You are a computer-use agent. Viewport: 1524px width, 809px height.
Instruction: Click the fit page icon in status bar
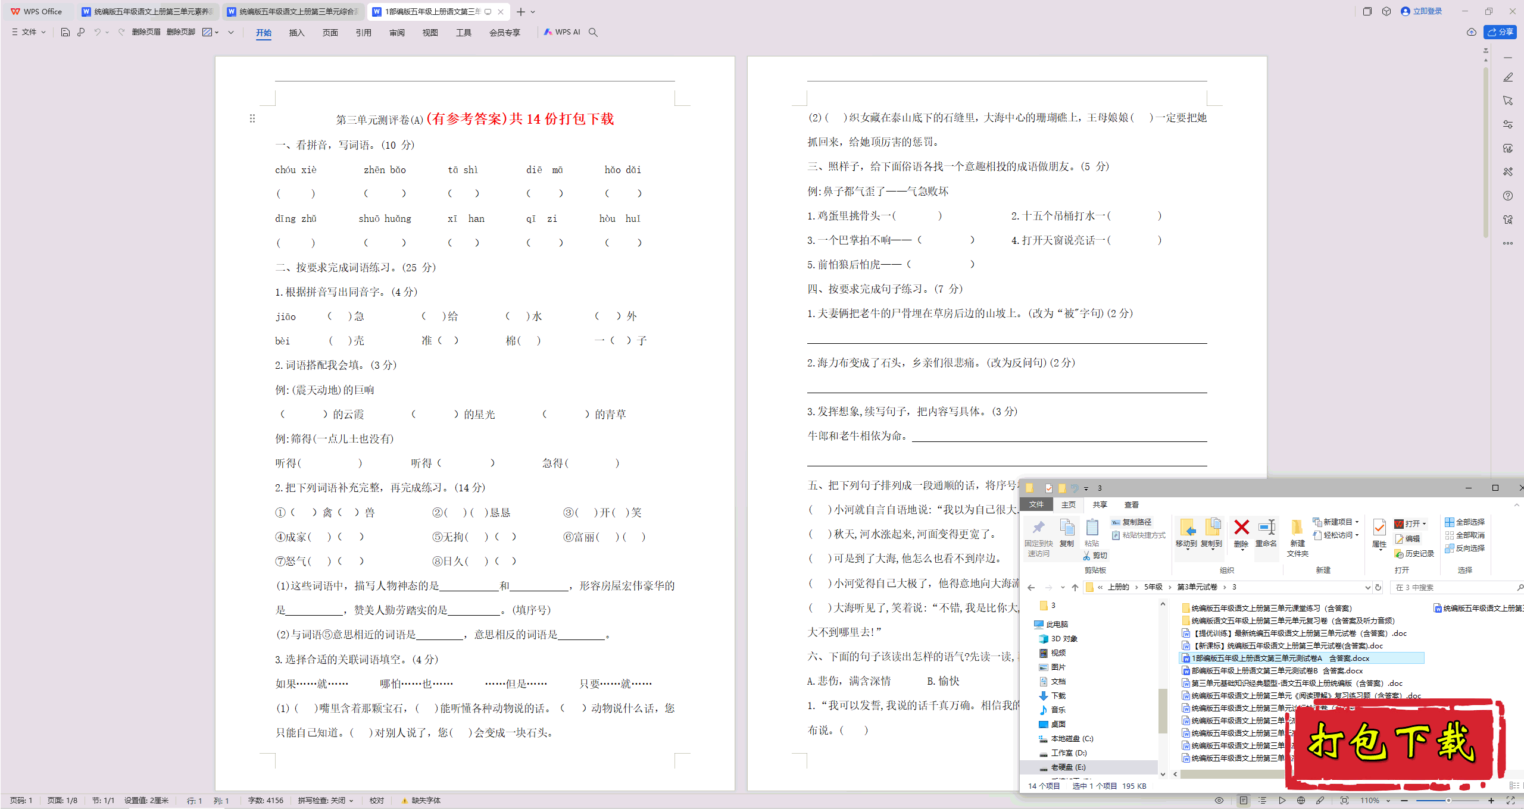pos(1344,801)
